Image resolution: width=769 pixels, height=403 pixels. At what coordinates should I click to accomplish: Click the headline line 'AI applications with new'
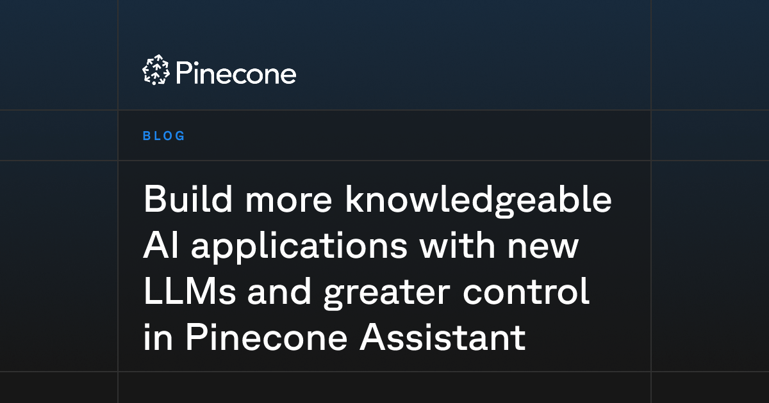point(361,247)
